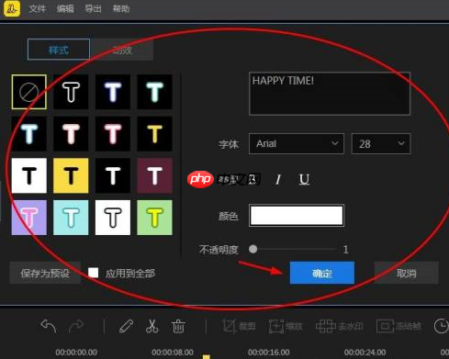Click the yellow app logo icon
Image resolution: width=449 pixels, height=359 pixels.
coord(12,8)
